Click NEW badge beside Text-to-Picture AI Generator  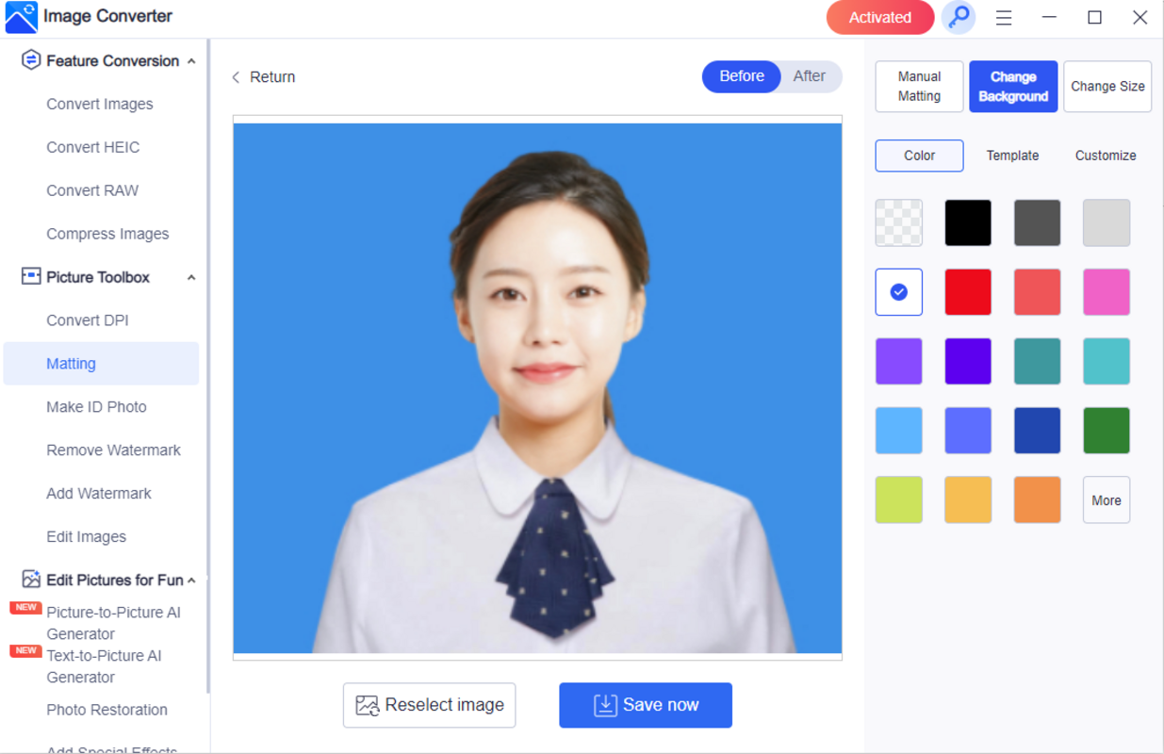pyautogui.click(x=25, y=651)
